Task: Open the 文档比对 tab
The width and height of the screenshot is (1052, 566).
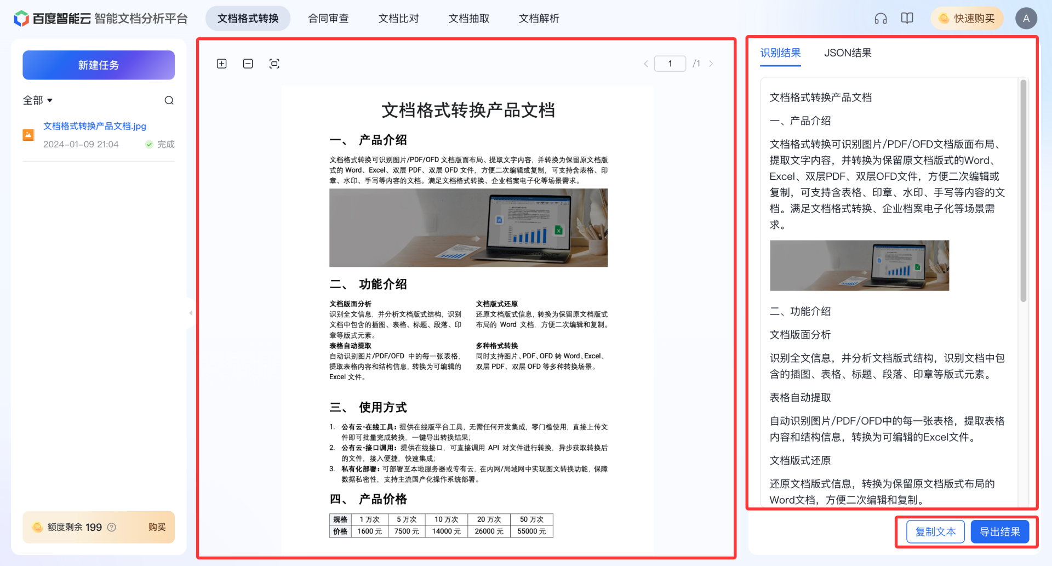Action: point(398,19)
